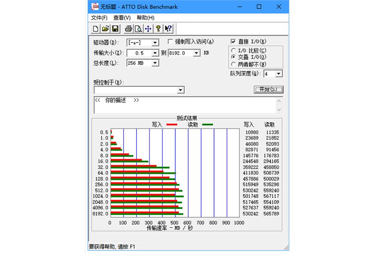This screenshot has height=254, width=378.
Task: Select the pan/move toolbar icon
Action: click(148, 29)
